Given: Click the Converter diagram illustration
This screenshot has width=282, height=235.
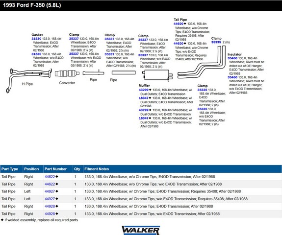Looking at the screenshot, I should tap(67, 73).
